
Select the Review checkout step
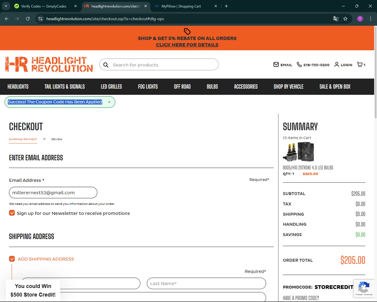(x=57, y=139)
